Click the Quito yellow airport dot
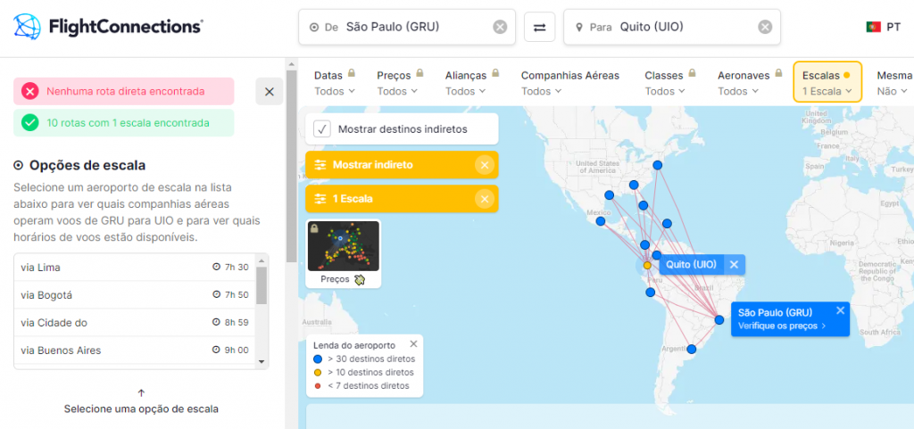The height and width of the screenshot is (429, 914). [647, 266]
